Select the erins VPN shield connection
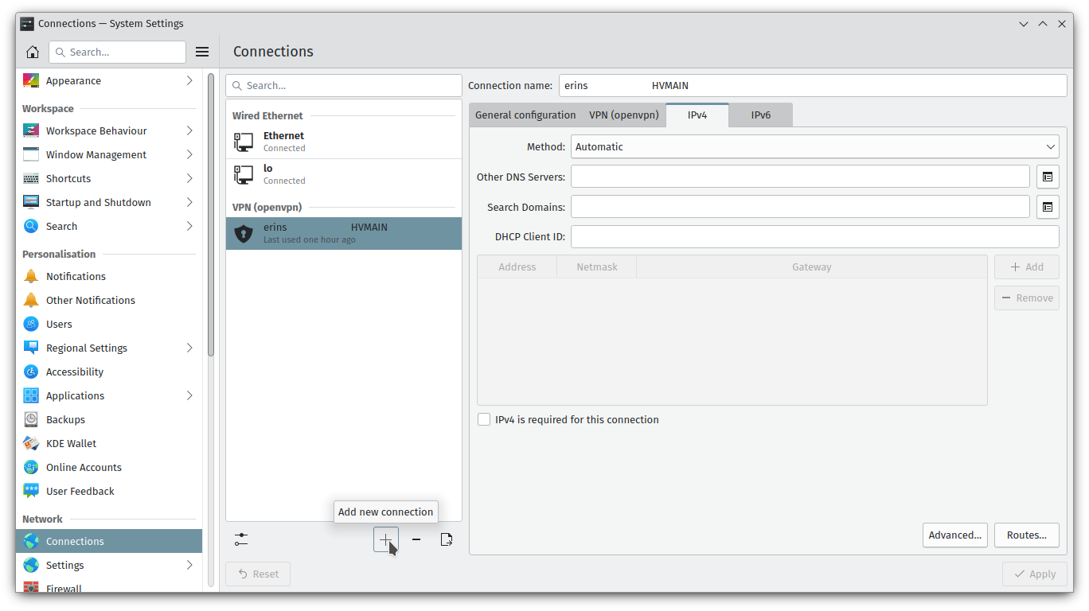 coord(343,233)
